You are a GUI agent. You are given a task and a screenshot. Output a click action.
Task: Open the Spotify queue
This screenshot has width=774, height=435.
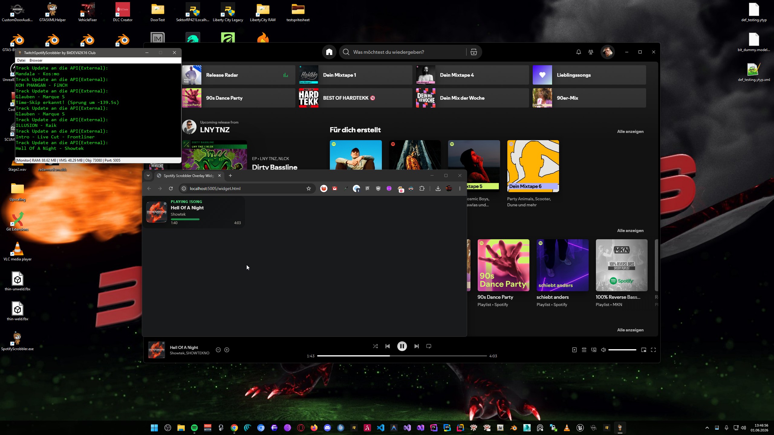584,350
